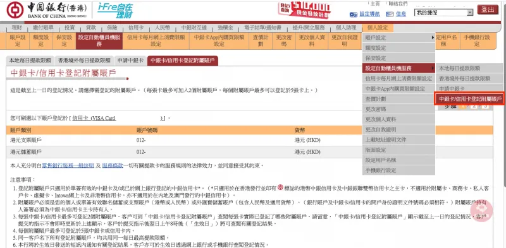Open the 我的捷徑 dropdown list

click(443, 13)
